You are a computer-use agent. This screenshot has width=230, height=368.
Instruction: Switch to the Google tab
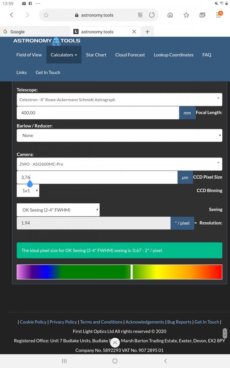pyautogui.click(x=35, y=32)
